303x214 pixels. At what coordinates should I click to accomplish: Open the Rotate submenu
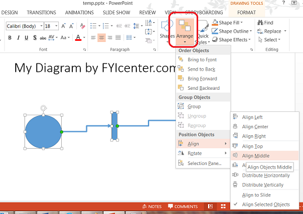(x=203, y=153)
